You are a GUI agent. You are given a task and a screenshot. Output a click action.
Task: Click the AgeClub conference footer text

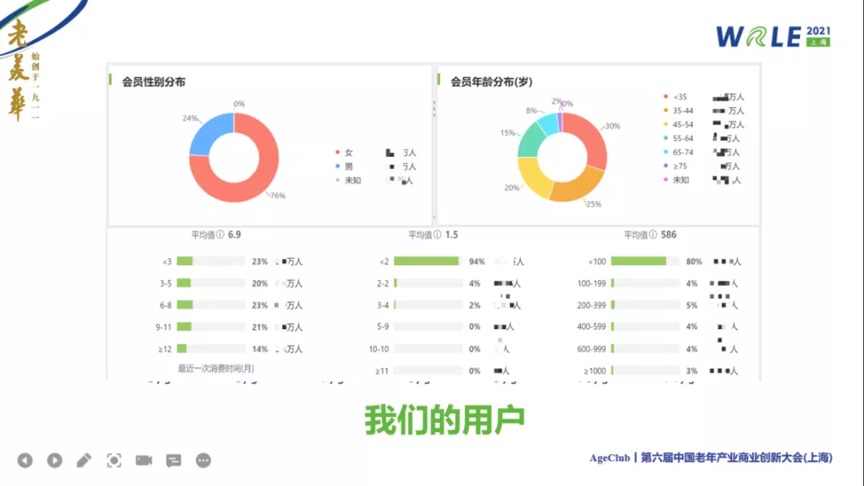[710, 458]
